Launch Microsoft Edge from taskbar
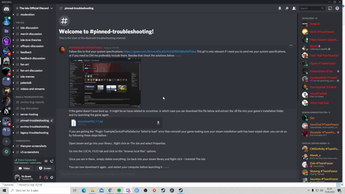 tap(84, 190)
